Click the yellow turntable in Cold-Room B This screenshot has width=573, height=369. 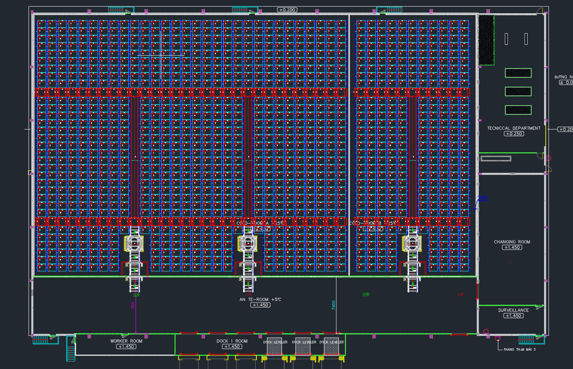[412, 243]
